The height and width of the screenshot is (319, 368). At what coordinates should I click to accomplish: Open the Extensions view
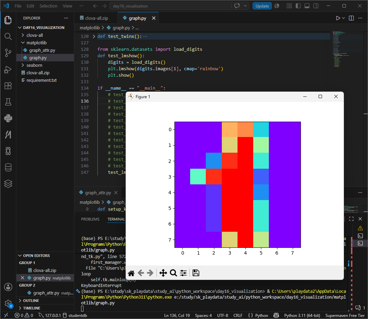point(8,86)
